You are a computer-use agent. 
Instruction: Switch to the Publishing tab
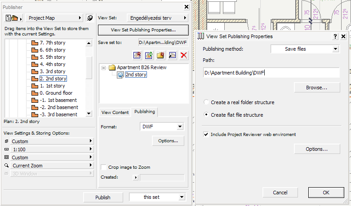(x=145, y=112)
